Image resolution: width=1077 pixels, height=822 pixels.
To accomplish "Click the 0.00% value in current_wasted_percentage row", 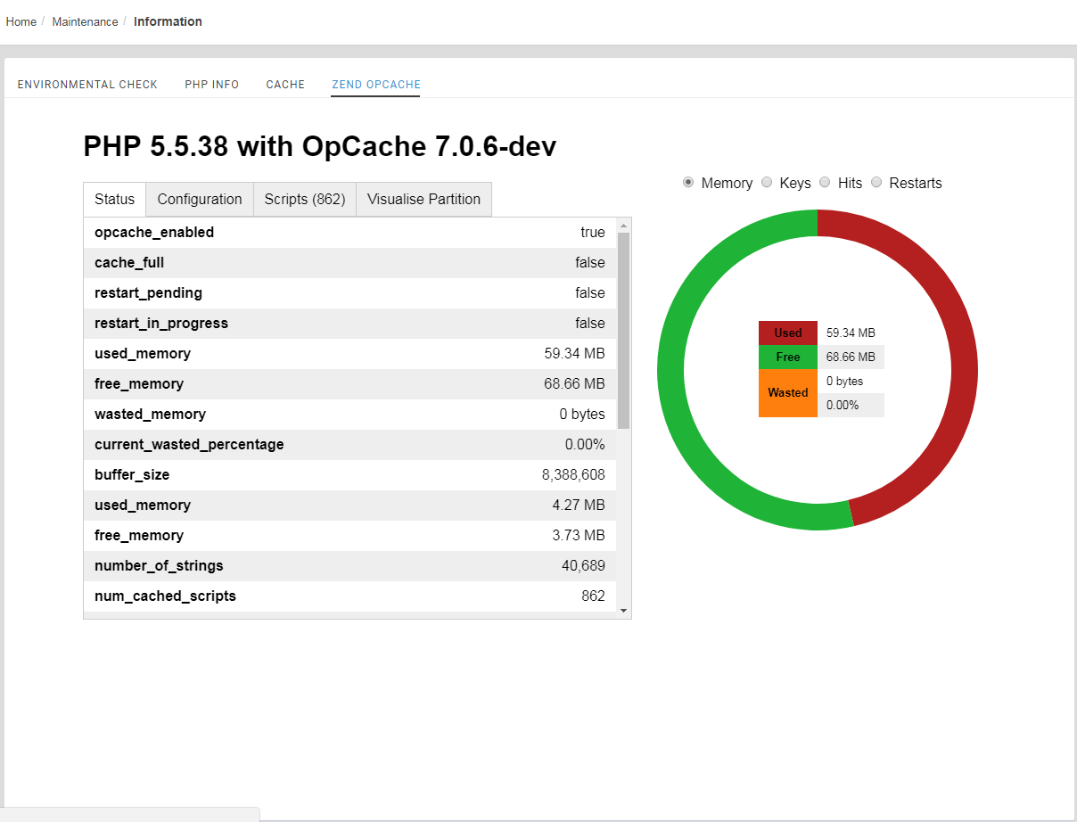I will (585, 445).
